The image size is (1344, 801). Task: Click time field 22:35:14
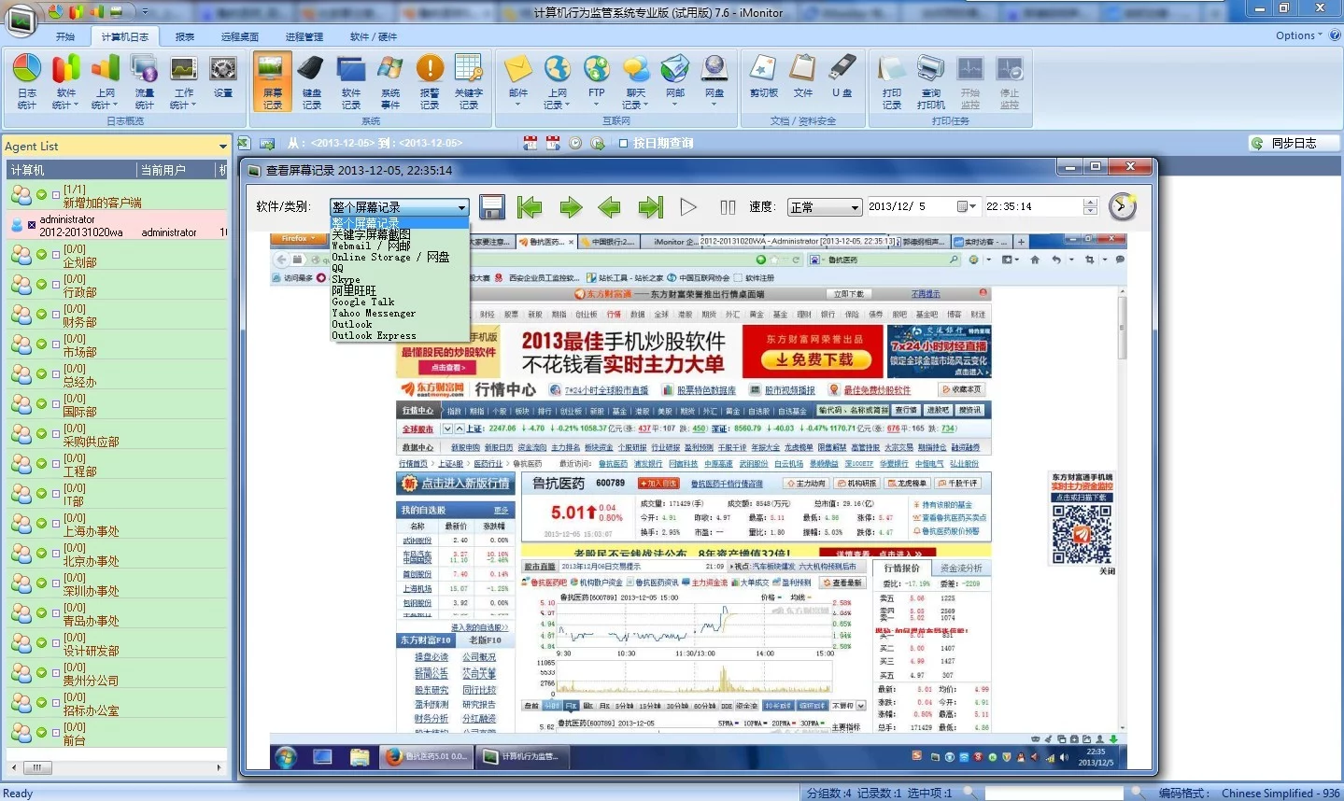(1033, 206)
